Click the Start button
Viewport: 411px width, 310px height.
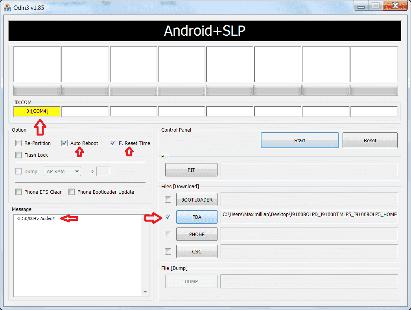300,140
